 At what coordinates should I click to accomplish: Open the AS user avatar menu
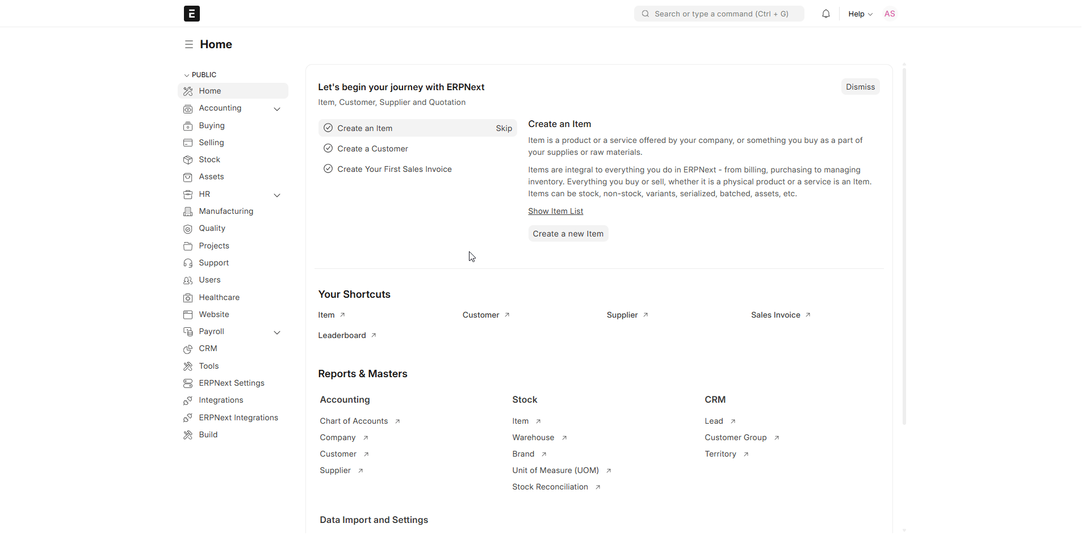pos(890,14)
